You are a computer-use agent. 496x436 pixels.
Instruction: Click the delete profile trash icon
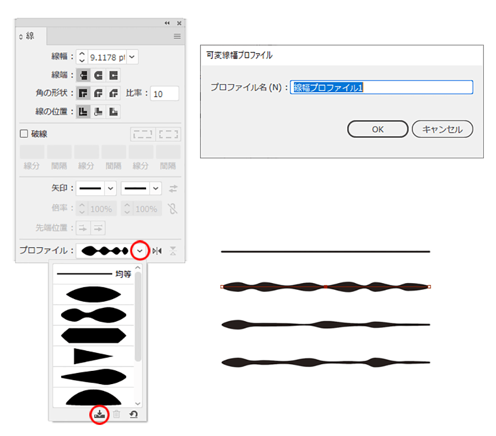pos(116,414)
